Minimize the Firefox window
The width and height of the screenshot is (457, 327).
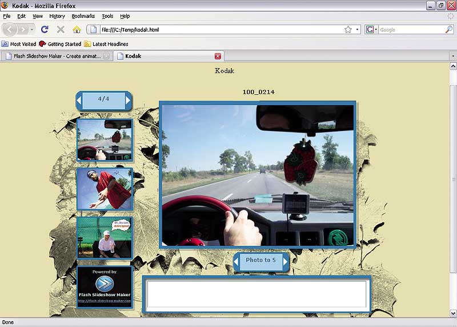(x=431, y=5)
